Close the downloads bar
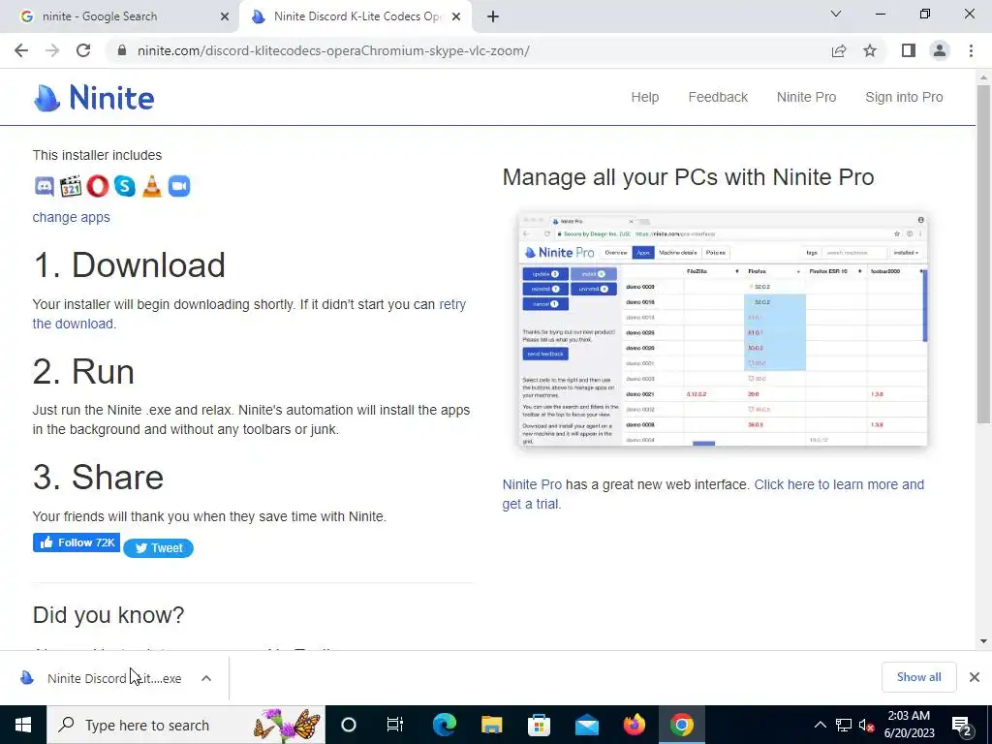 point(975,677)
